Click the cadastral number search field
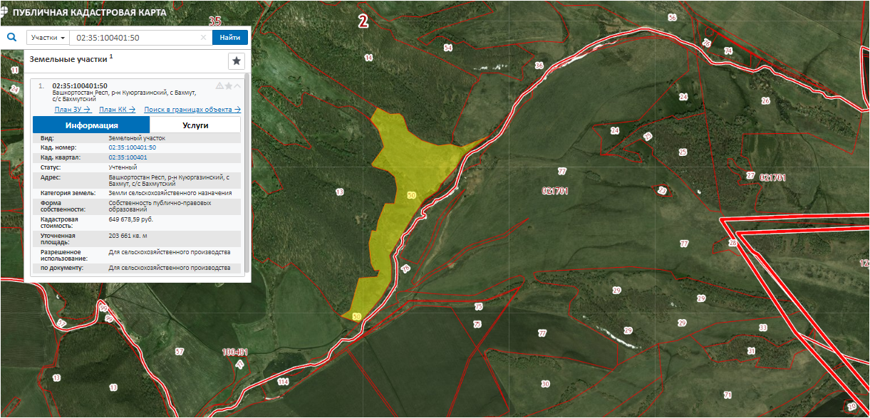Screen dimensions: 870x418 coord(134,38)
